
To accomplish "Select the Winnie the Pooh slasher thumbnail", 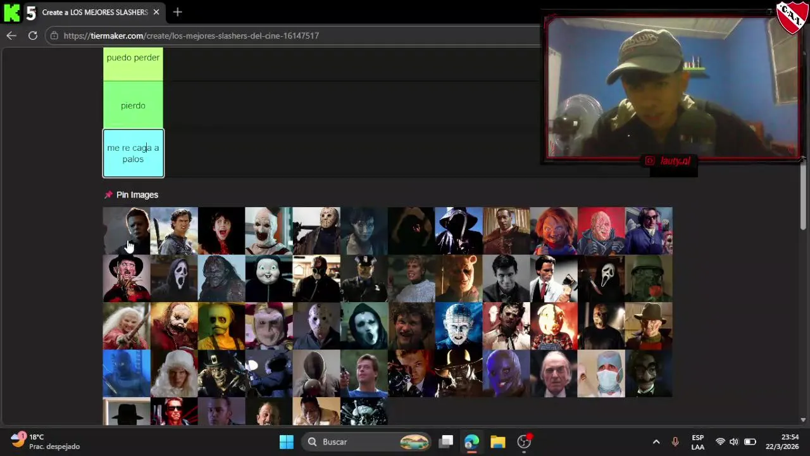I will [x=459, y=278].
